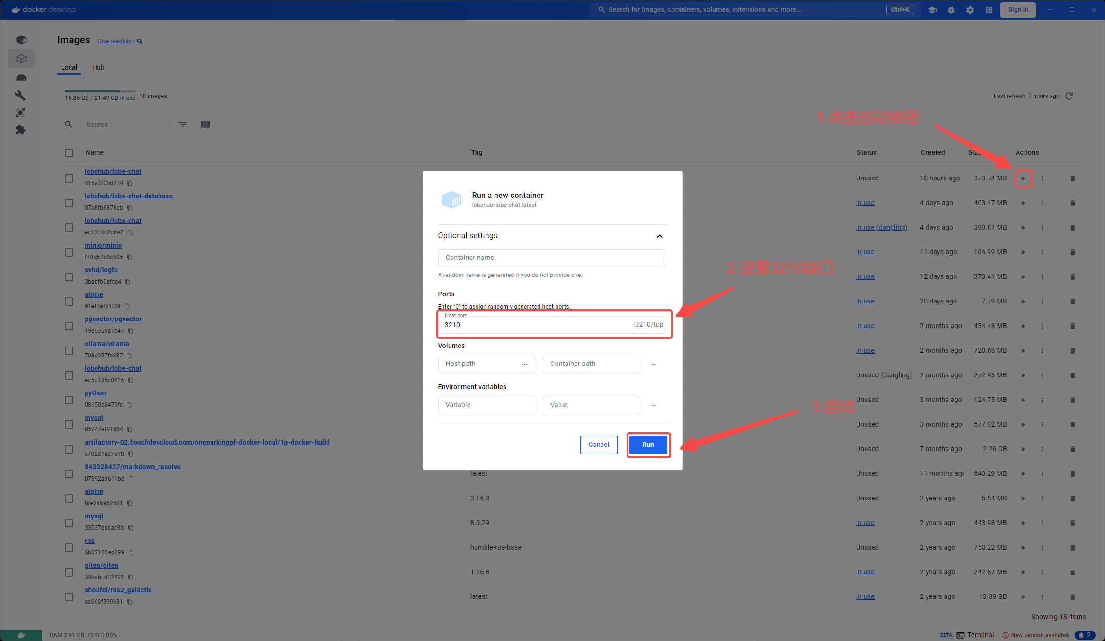Image resolution: width=1105 pixels, height=641 pixels.
Task: Copy image ID 415a3f0bd279
Action: point(130,183)
